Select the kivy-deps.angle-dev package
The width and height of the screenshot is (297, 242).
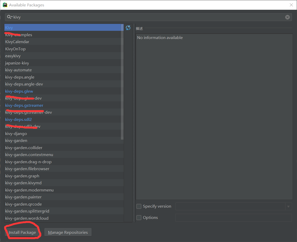pyautogui.click(x=64, y=84)
